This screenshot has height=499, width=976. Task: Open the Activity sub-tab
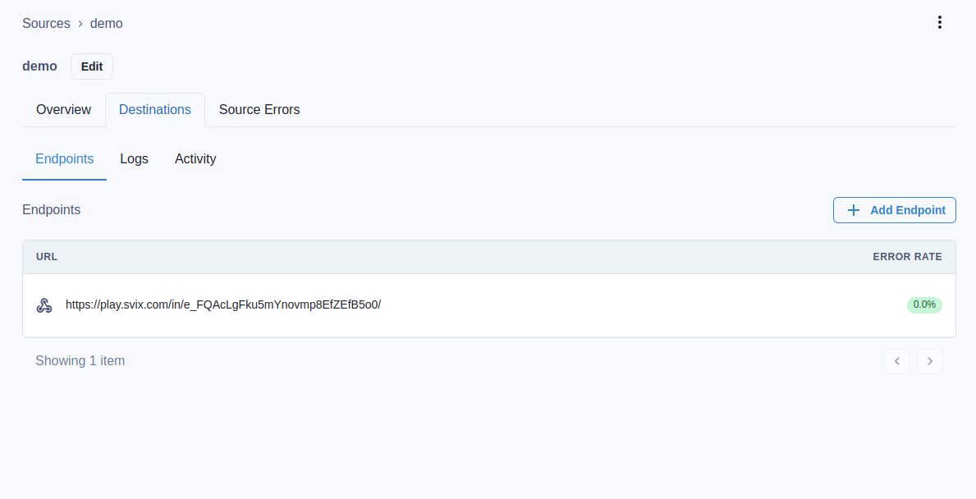coord(195,158)
